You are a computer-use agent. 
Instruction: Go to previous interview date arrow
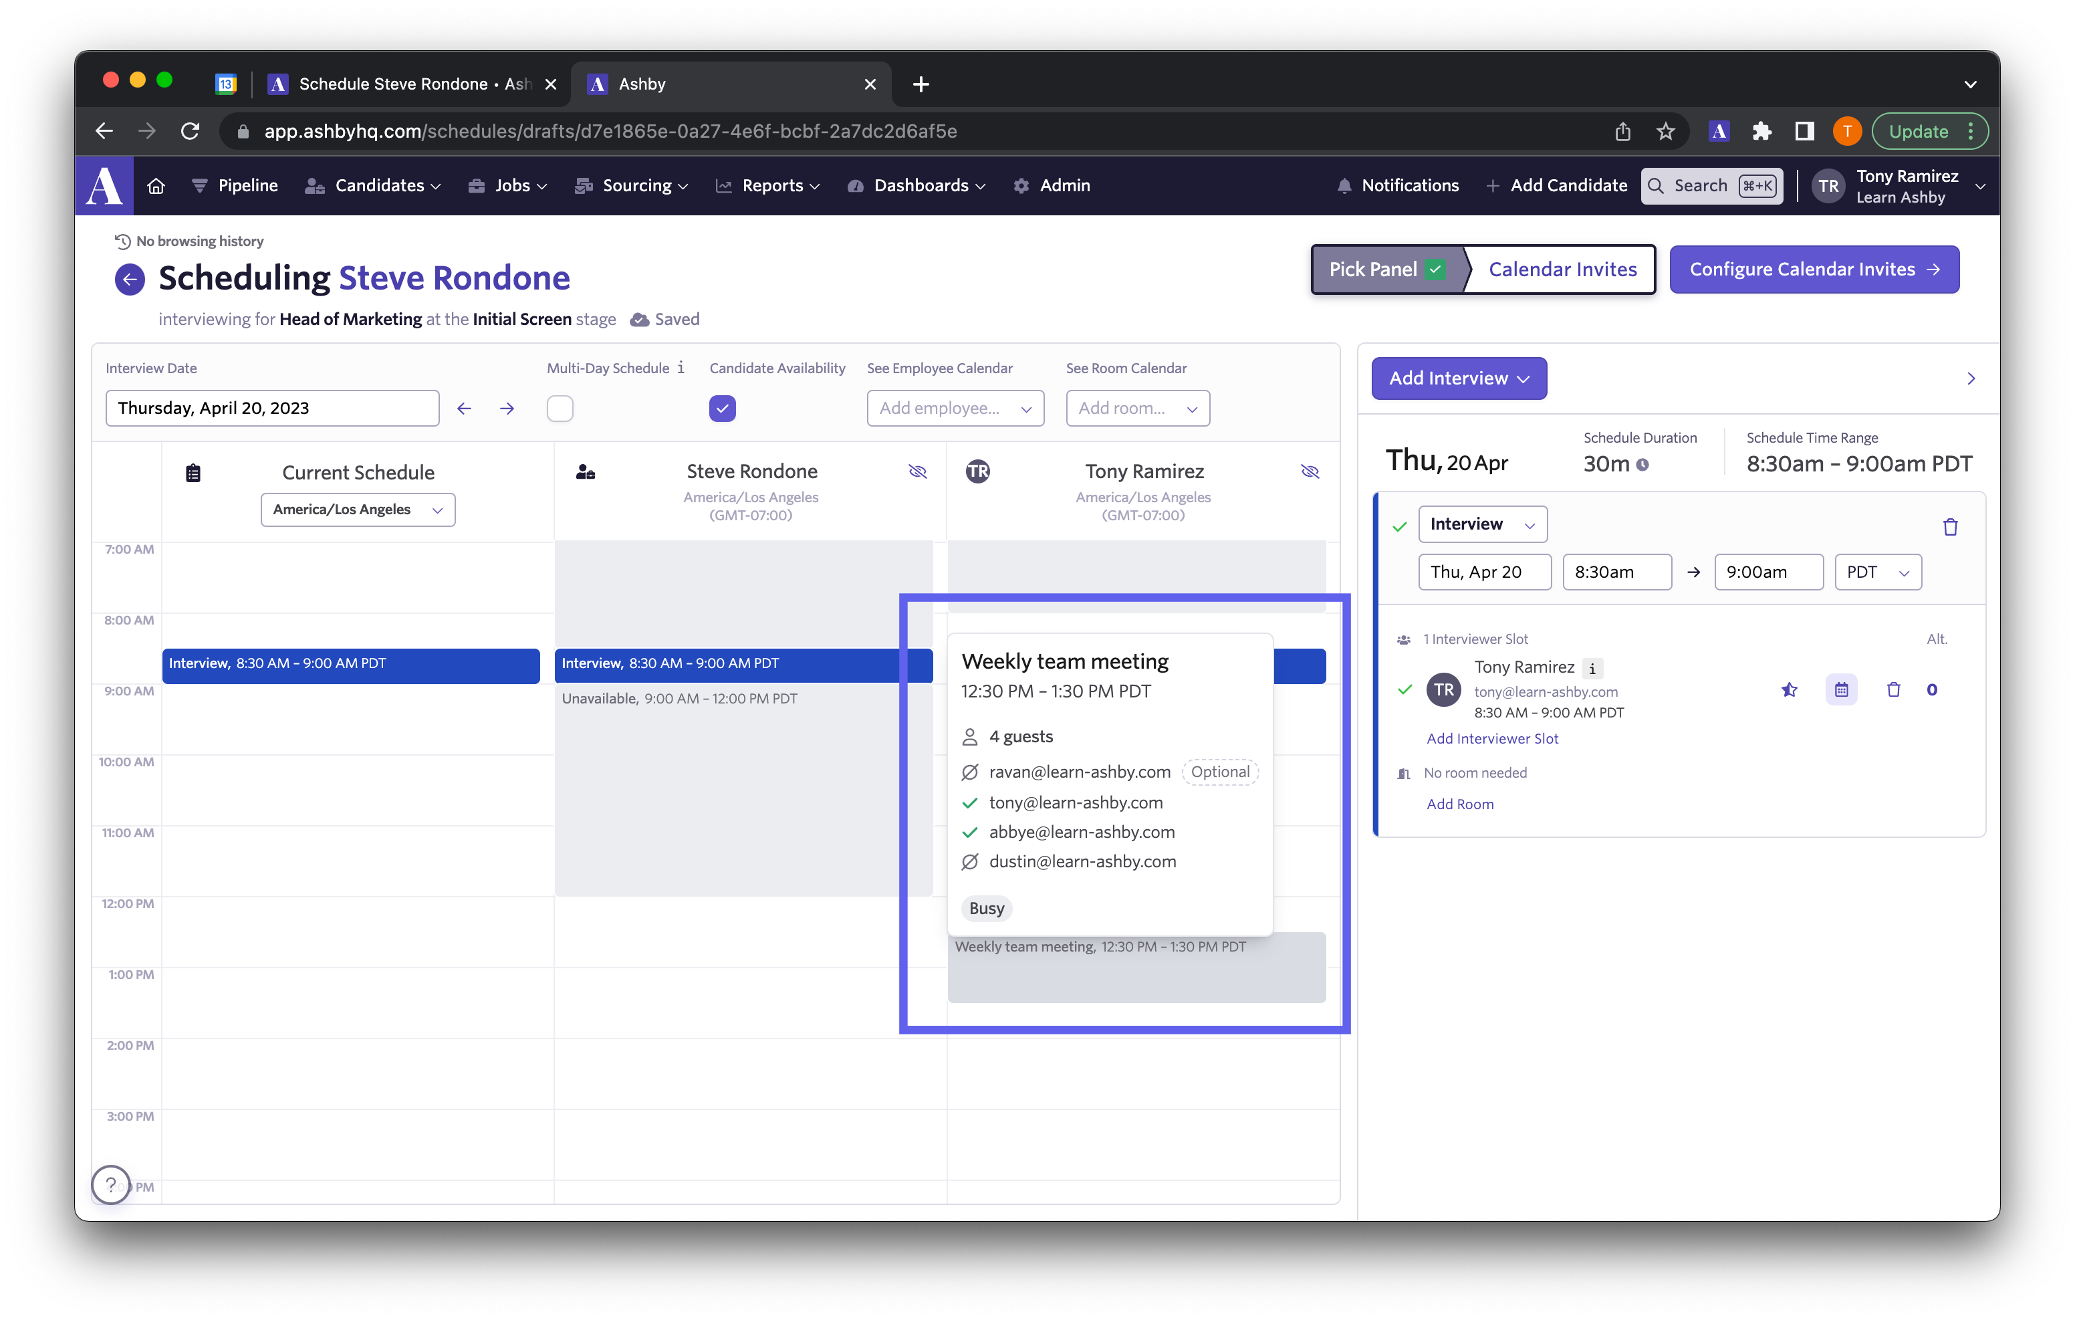465,409
